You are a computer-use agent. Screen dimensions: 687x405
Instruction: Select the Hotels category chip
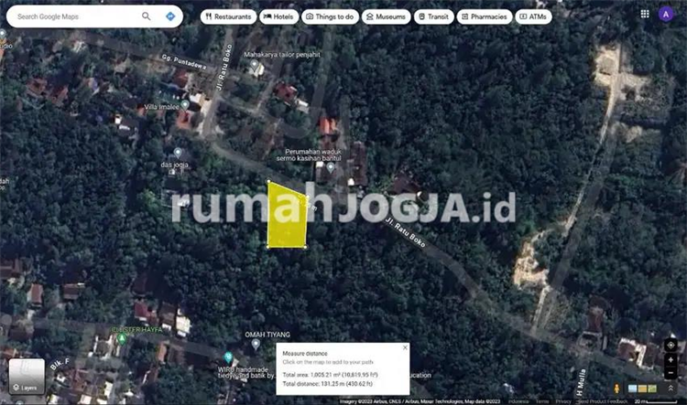(278, 16)
